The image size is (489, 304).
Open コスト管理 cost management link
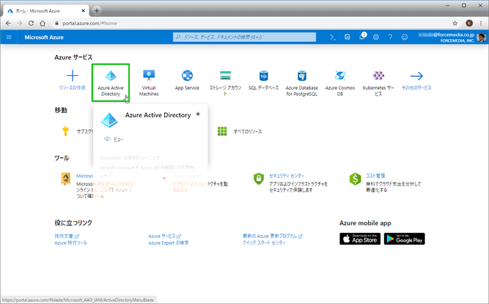[375, 176]
